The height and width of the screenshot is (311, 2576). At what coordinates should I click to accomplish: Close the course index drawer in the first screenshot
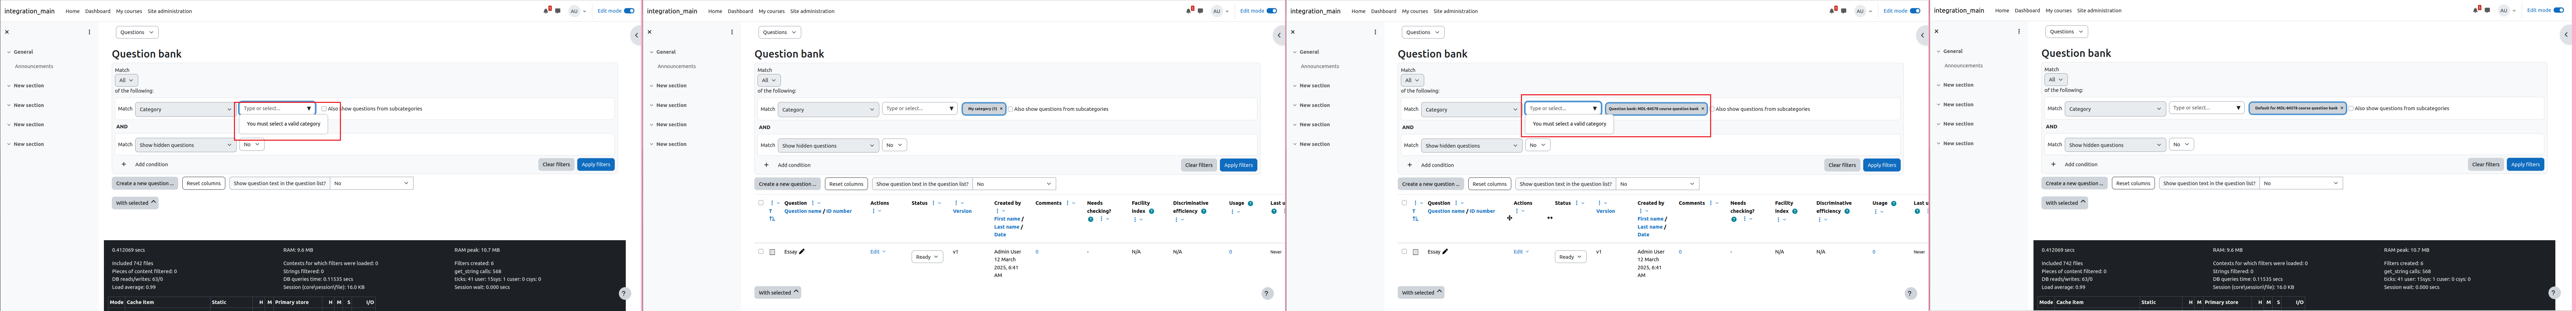tap(7, 32)
